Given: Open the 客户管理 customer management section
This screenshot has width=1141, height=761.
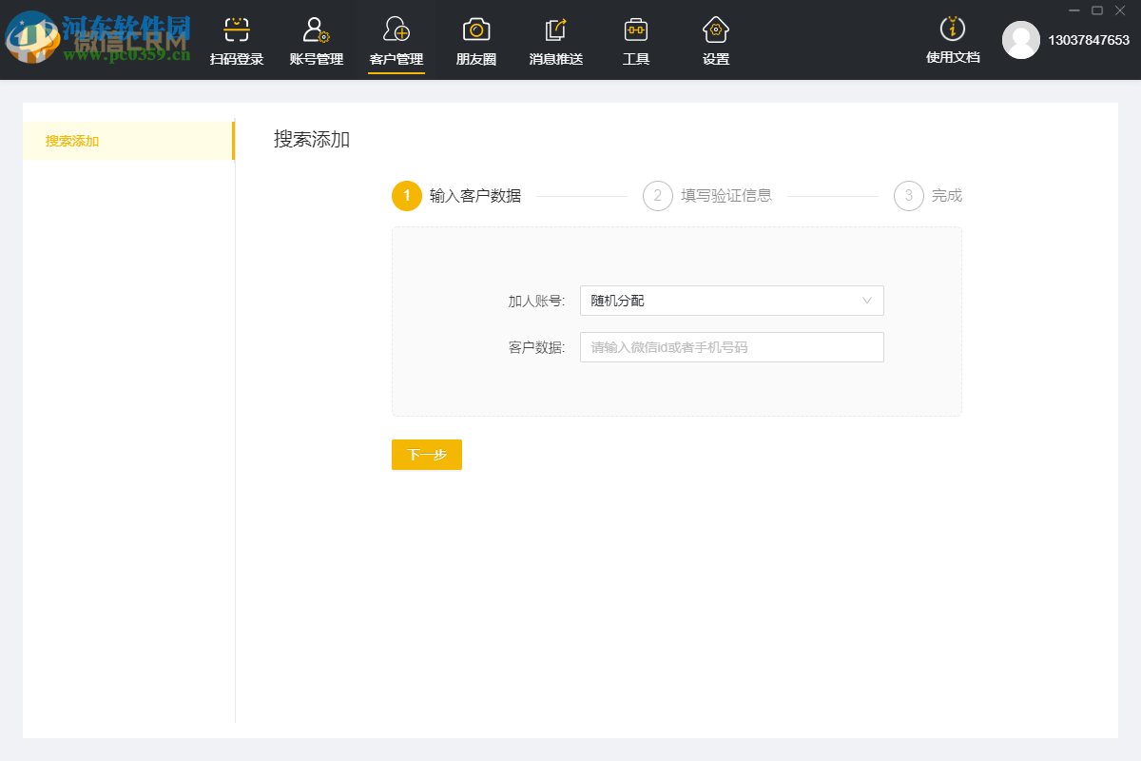Looking at the screenshot, I should click(x=396, y=39).
